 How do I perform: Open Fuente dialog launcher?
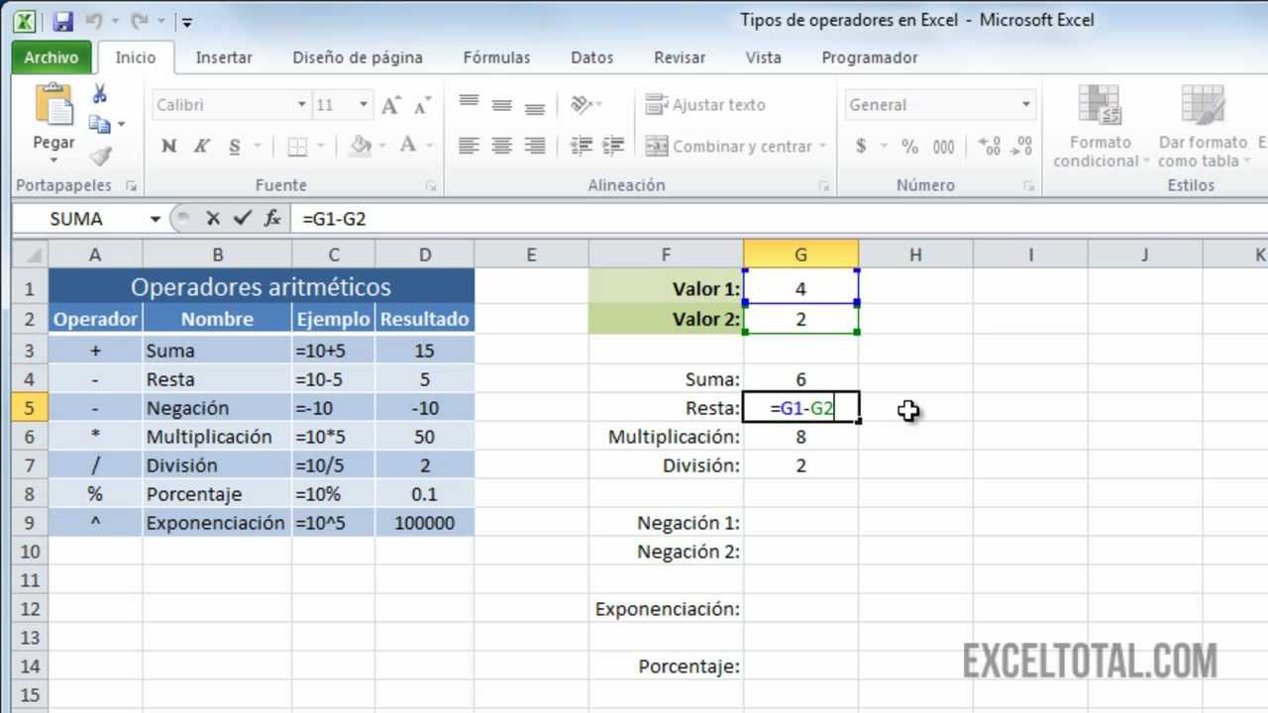[x=431, y=186]
